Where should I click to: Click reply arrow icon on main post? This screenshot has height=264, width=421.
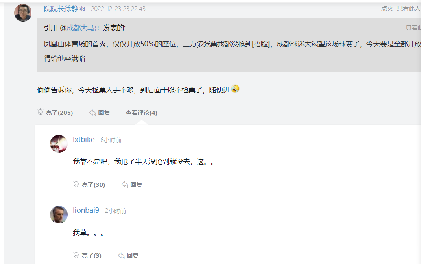tap(92, 113)
